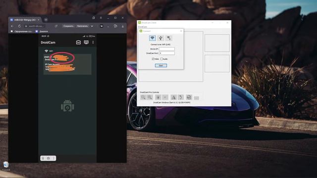Open the browser downloads icon
The width and height of the screenshot is (317, 178).
[122, 26]
